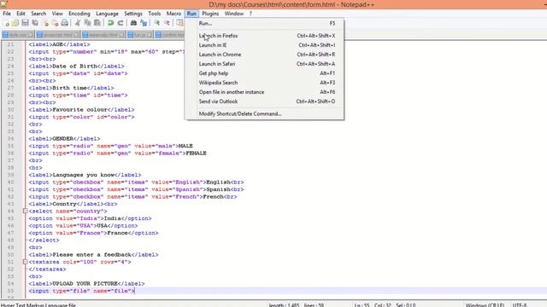Viewport: 547px width, 307px height.
Task: Click the Copy toolbar icon
Action: [87, 23]
